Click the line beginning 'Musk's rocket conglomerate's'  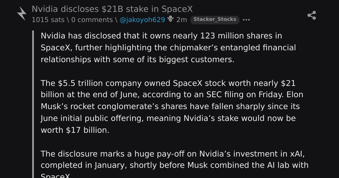coord(170,107)
